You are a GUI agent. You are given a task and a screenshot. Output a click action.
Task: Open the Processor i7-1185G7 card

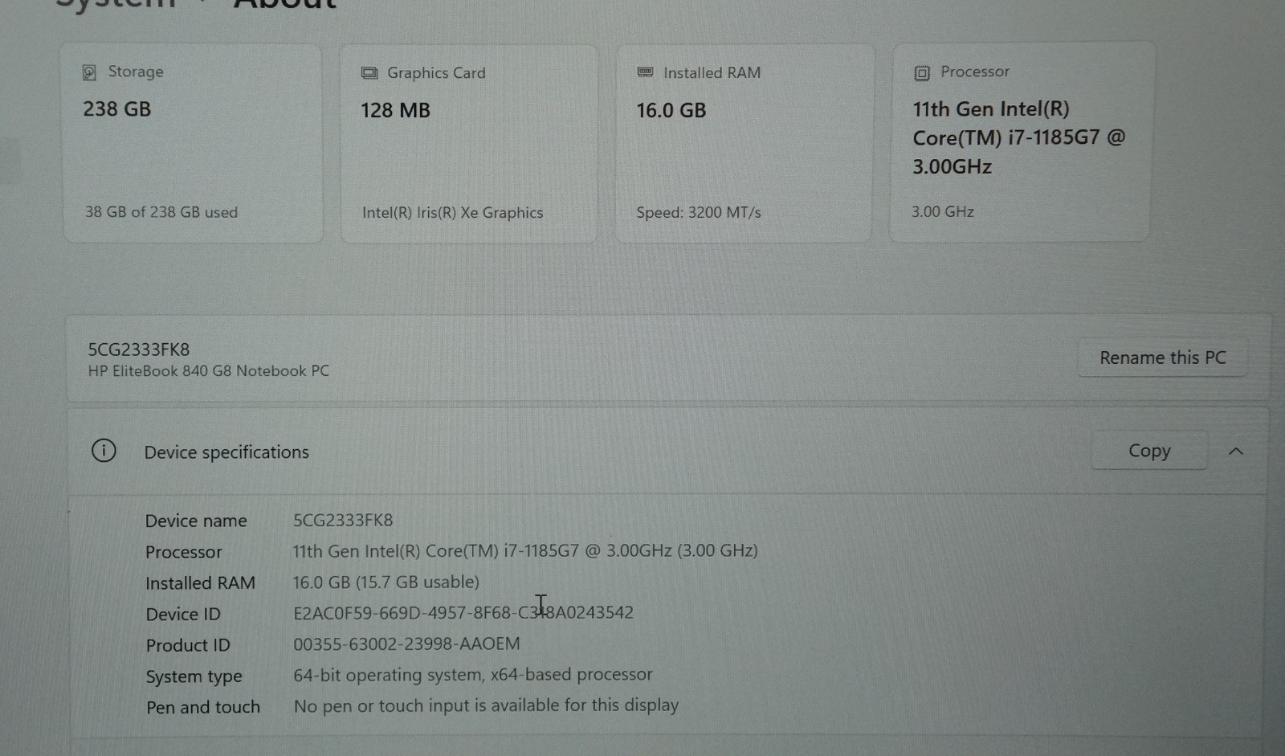(1021, 141)
